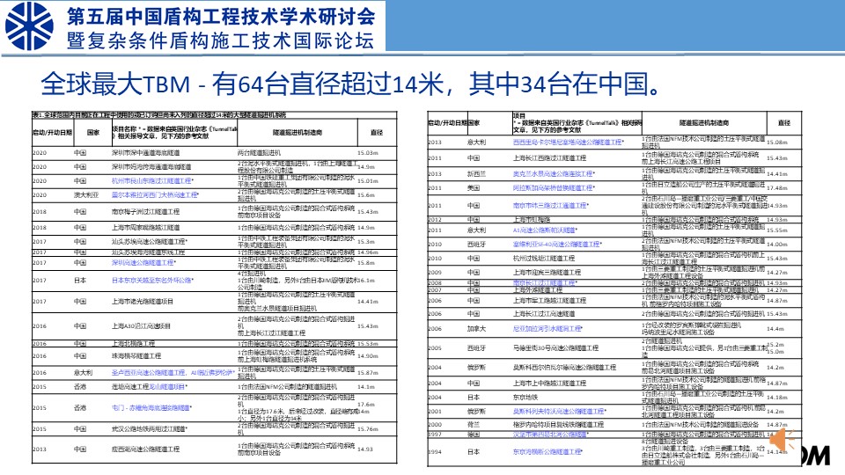Click the diameter value 15.6m
Viewport: 845px width, 475px height.
click(366, 195)
